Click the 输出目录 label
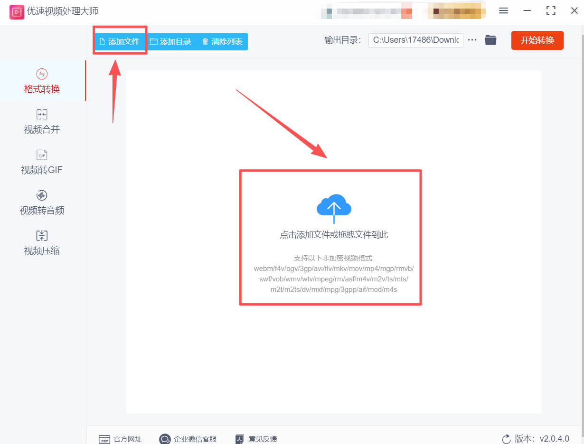The image size is (584, 444). coord(343,40)
